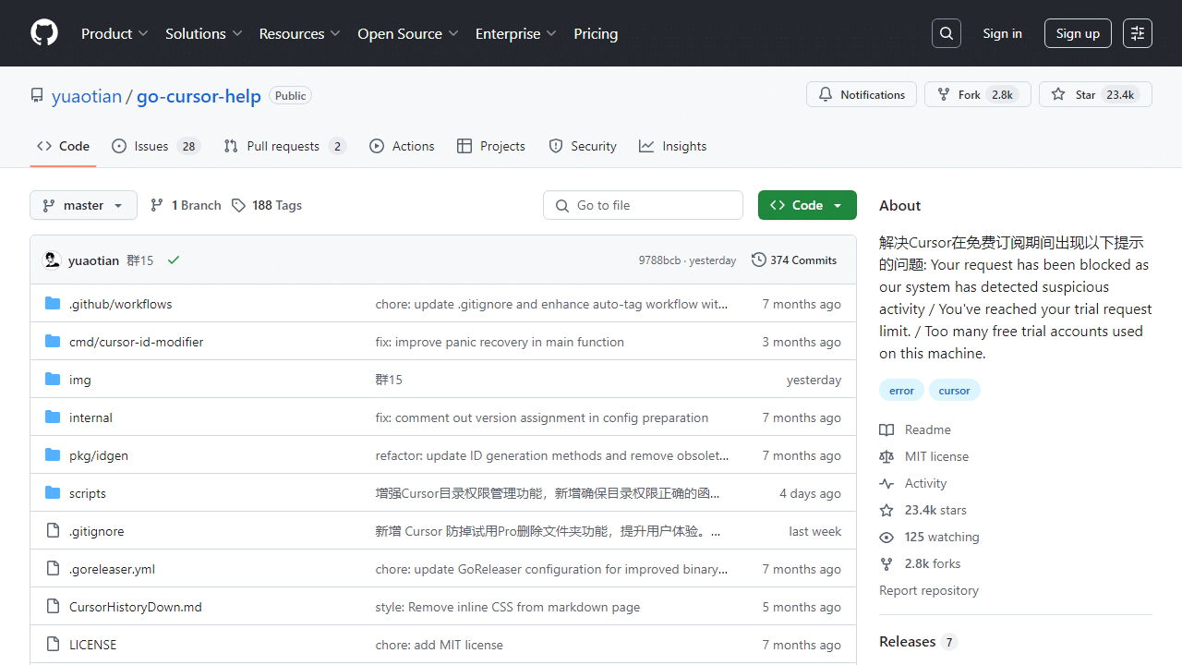Image resolution: width=1182 pixels, height=665 pixels.
Task: Click the pulse icon next to Activity
Action: point(886,483)
